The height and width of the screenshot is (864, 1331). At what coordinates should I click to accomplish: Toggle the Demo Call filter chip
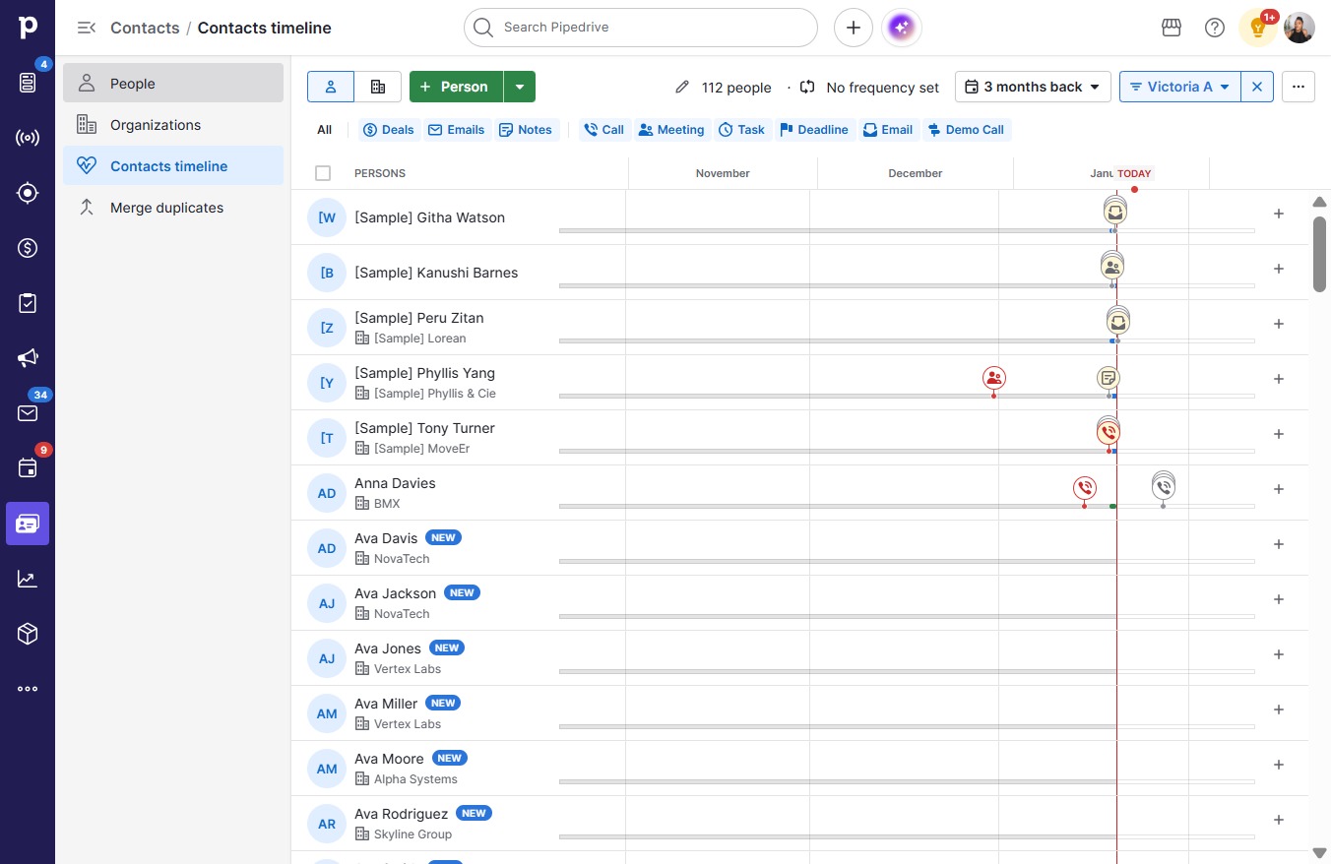(966, 130)
